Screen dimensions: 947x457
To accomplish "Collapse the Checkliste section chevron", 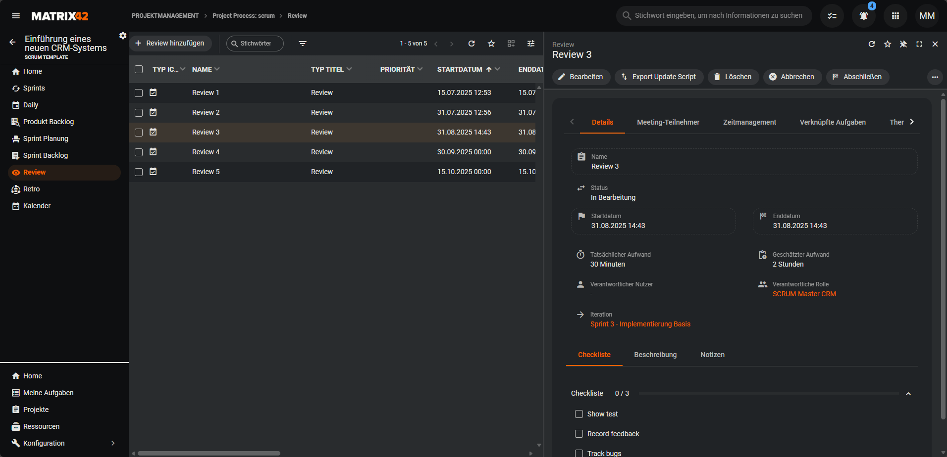I will click(908, 394).
